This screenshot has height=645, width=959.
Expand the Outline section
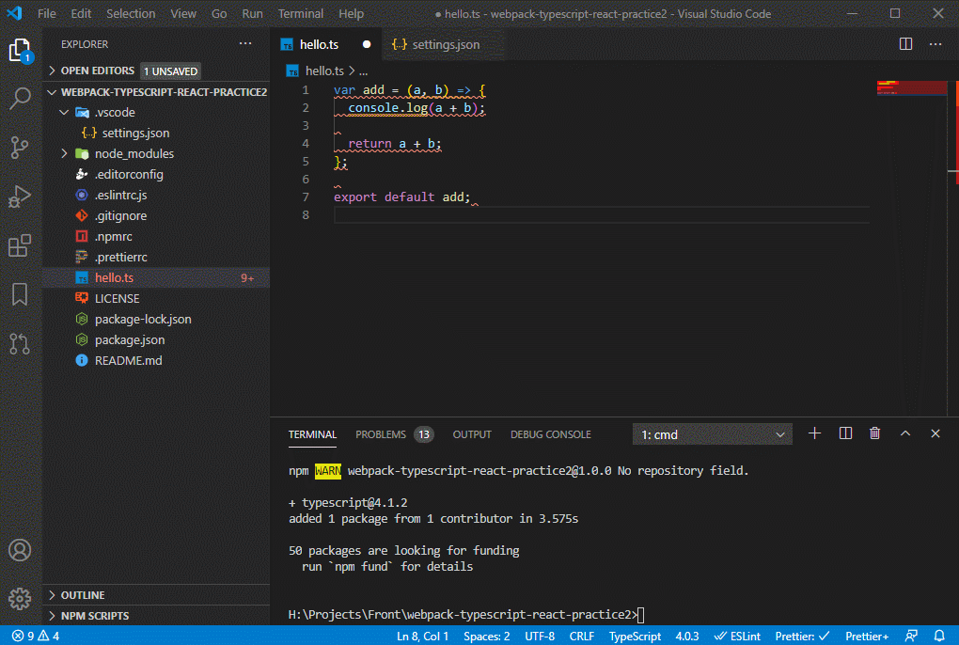click(83, 595)
